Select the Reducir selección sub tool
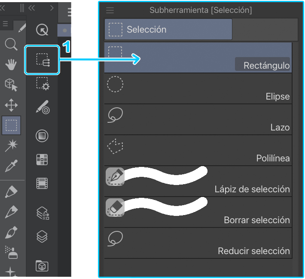 (x=198, y=243)
